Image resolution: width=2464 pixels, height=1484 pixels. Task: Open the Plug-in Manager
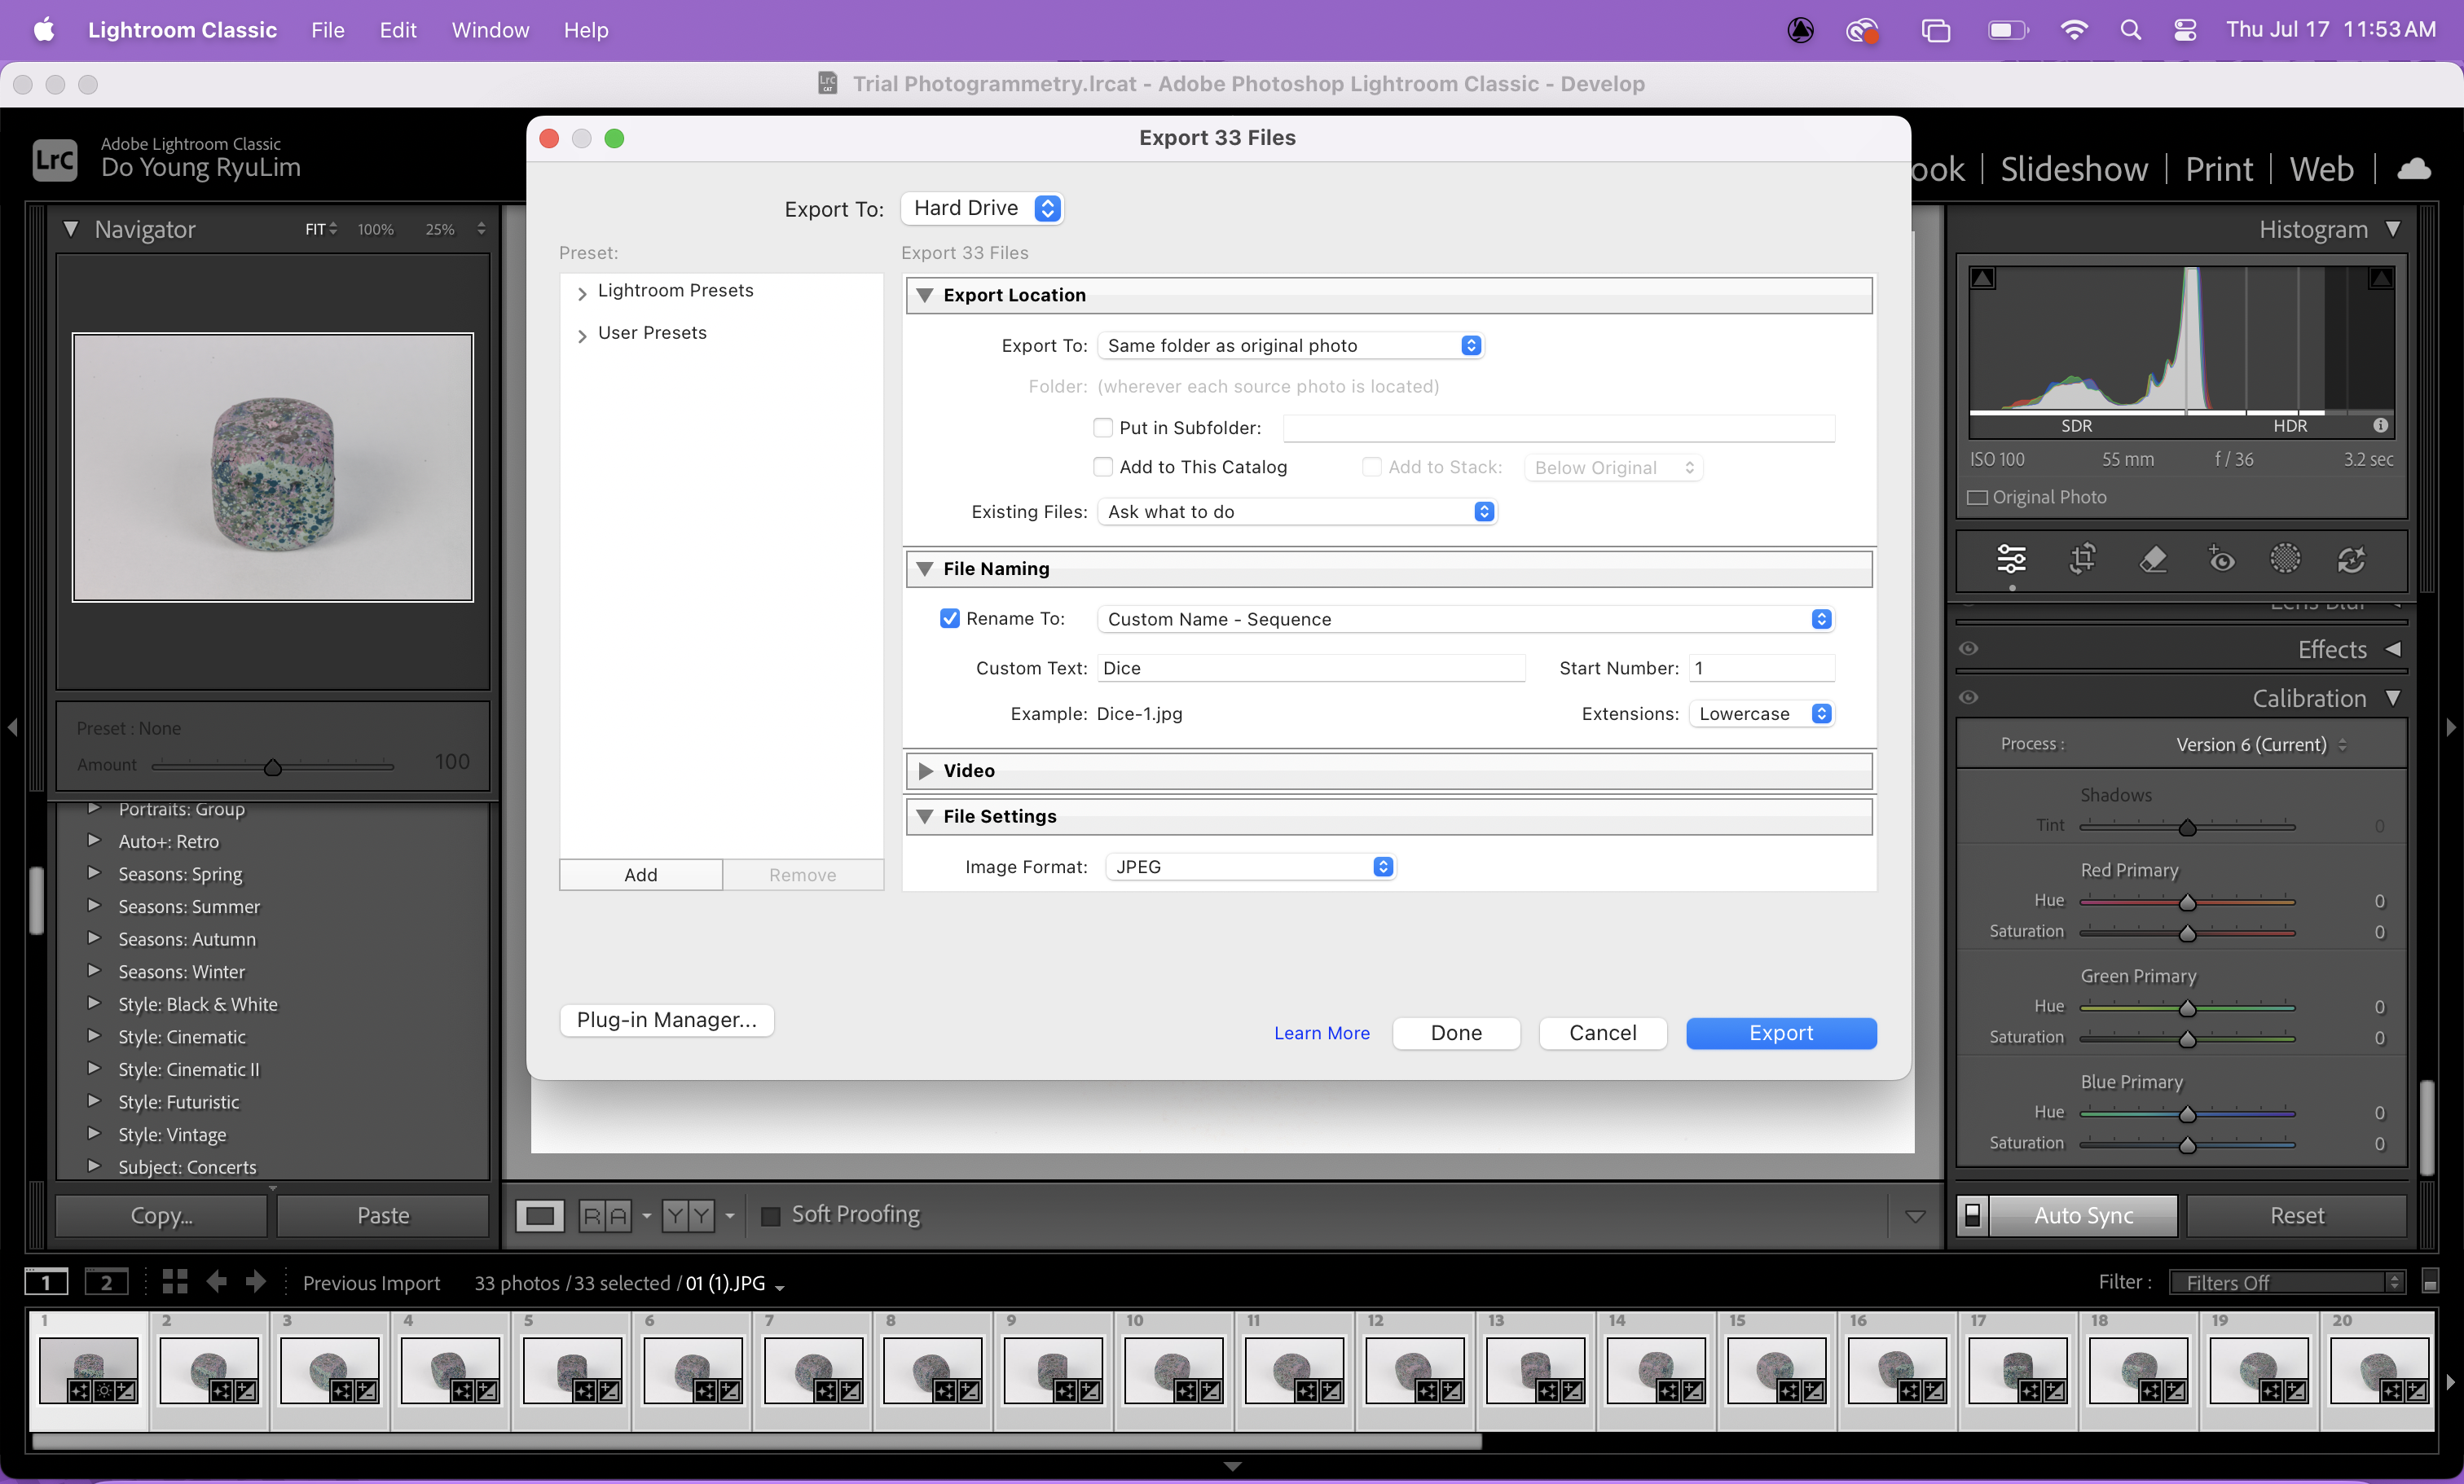(666, 1019)
